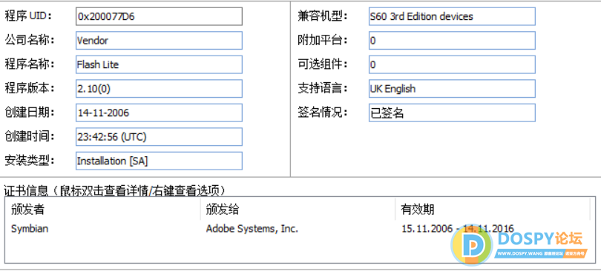Click the 安装类型 field Installation [SA]
The width and height of the screenshot is (601, 271).
tap(159, 161)
